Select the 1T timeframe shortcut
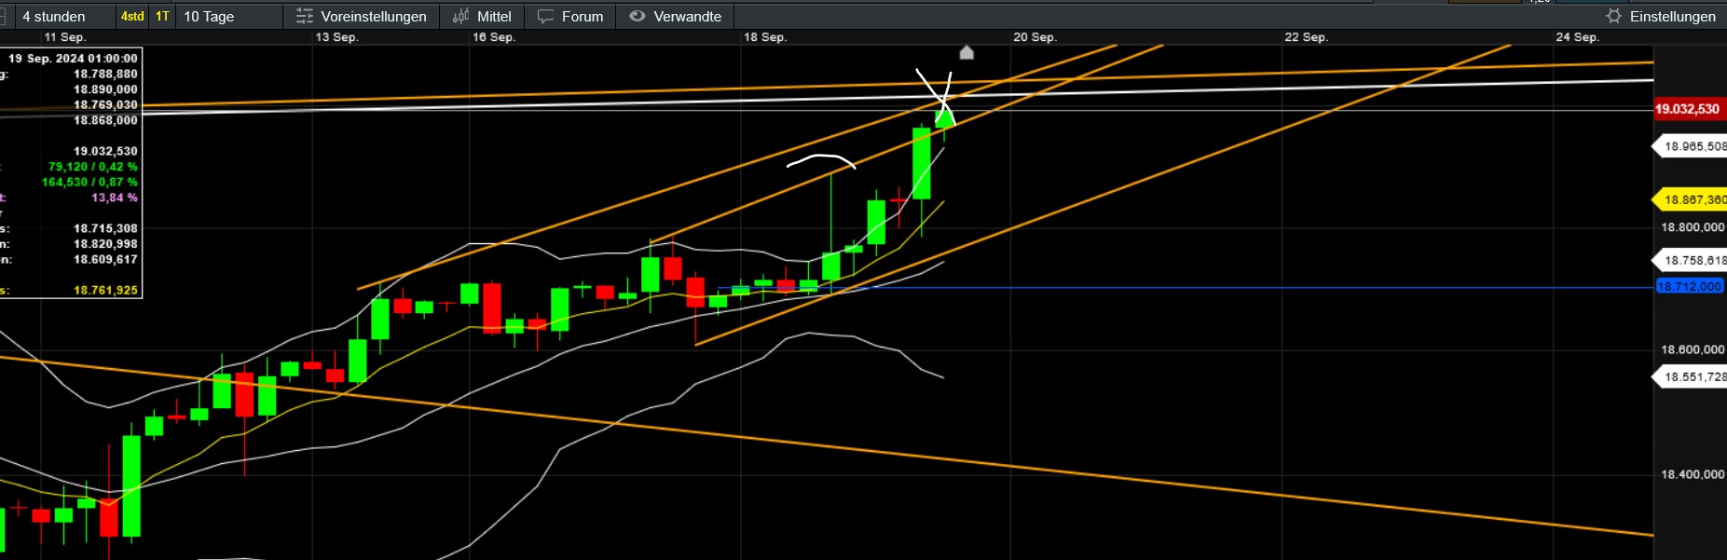Image resolution: width=1727 pixels, height=560 pixels. pos(163,16)
